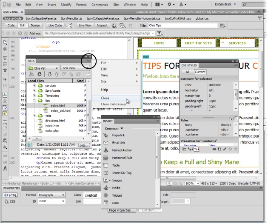268x223 pixels.
Task: Toggle Inspect mode button
Action: (x=102, y=25)
